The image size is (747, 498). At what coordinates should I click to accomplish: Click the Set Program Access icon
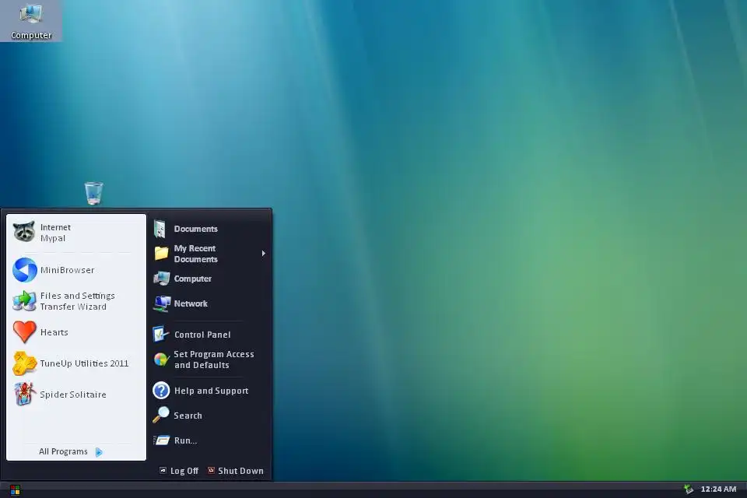click(x=162, y=359)
